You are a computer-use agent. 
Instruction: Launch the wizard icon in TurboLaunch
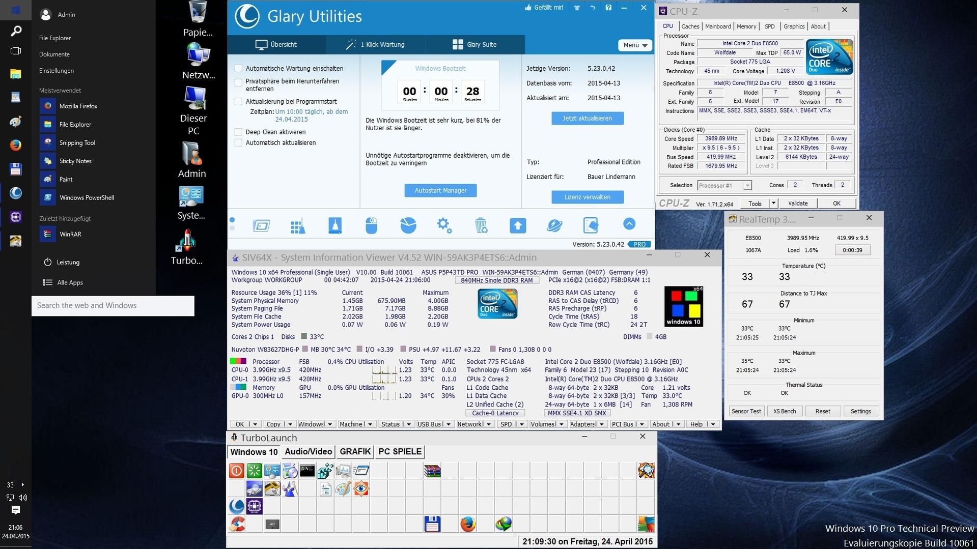(290, 488)
